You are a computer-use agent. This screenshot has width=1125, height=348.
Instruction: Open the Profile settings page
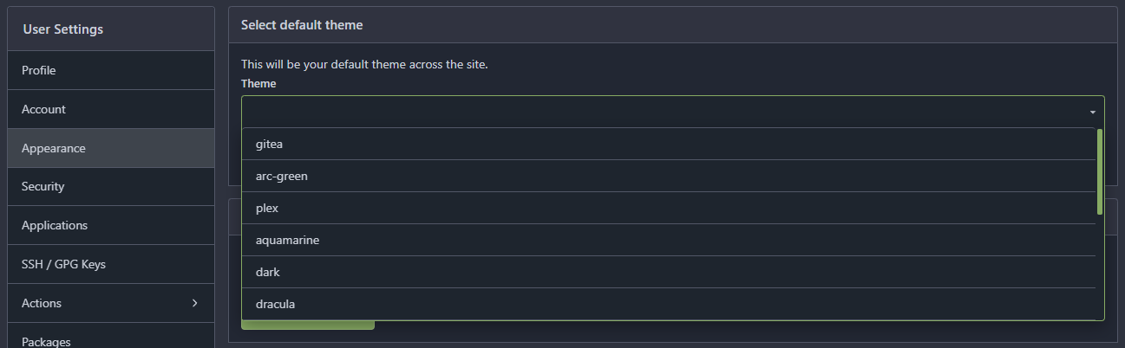coord(39,70)
